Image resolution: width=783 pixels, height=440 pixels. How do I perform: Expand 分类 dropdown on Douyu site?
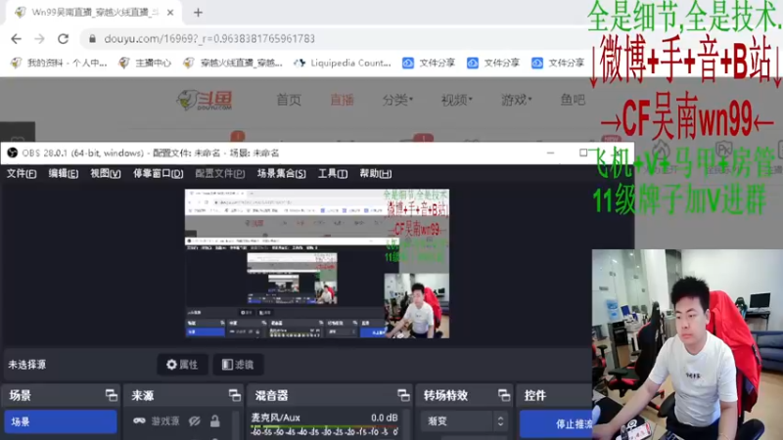[397, 100]
